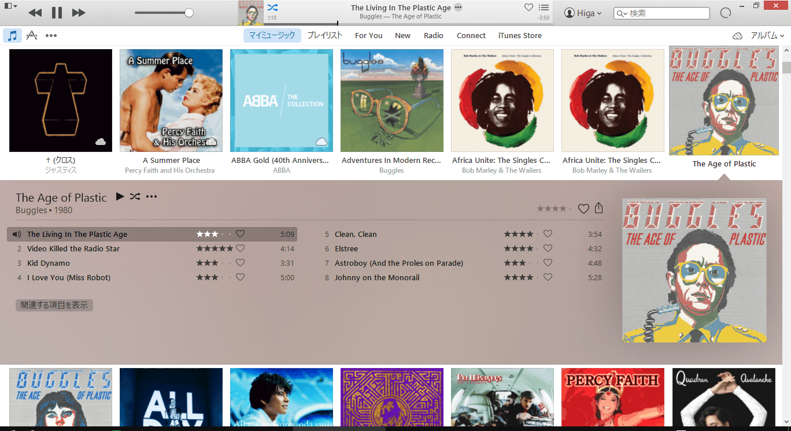Go to the iTunes Store tab
Screen dimensions: 791x431
[520, 35]
